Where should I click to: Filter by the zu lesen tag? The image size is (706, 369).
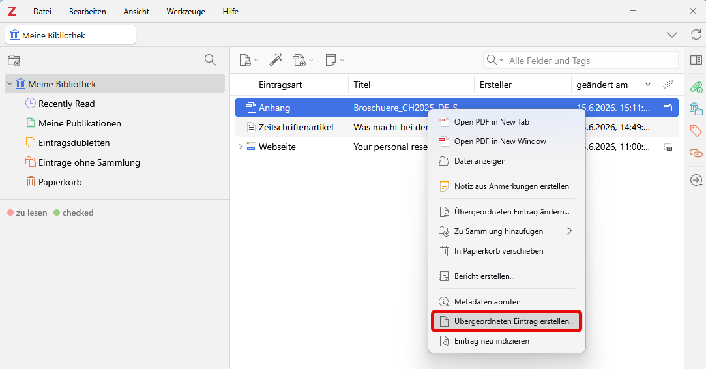27,213
